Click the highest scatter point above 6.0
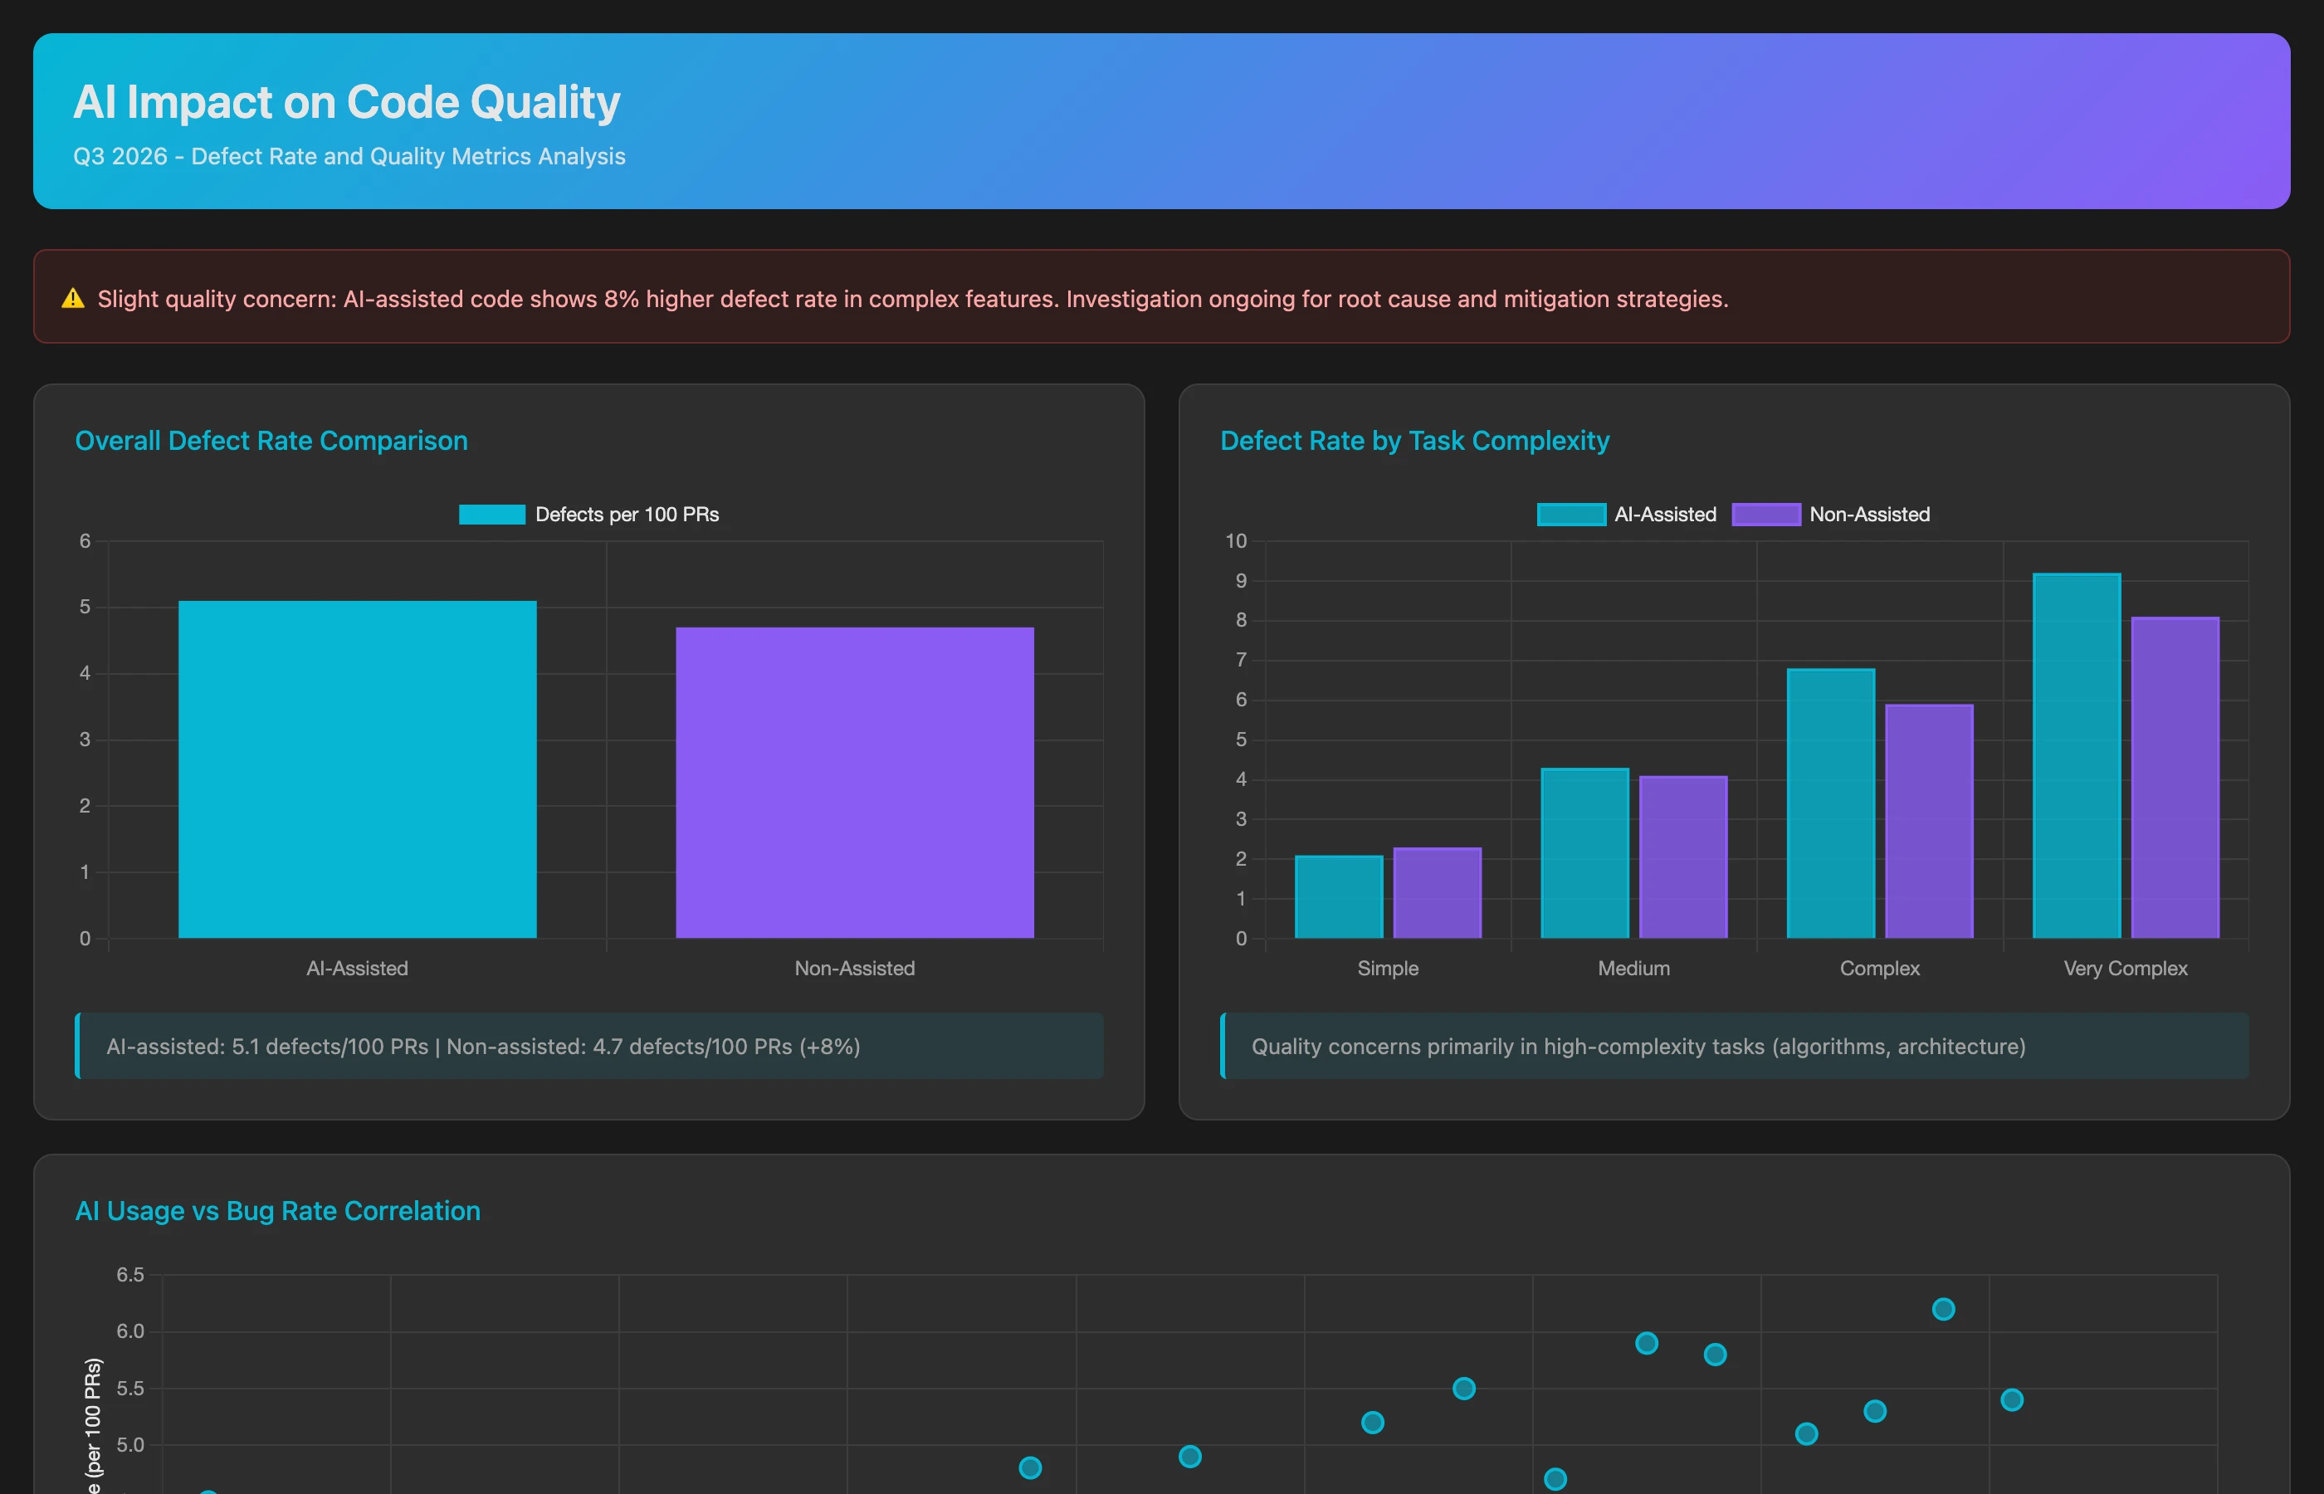2324x1494 pixels. [x=1943, y=1309]
